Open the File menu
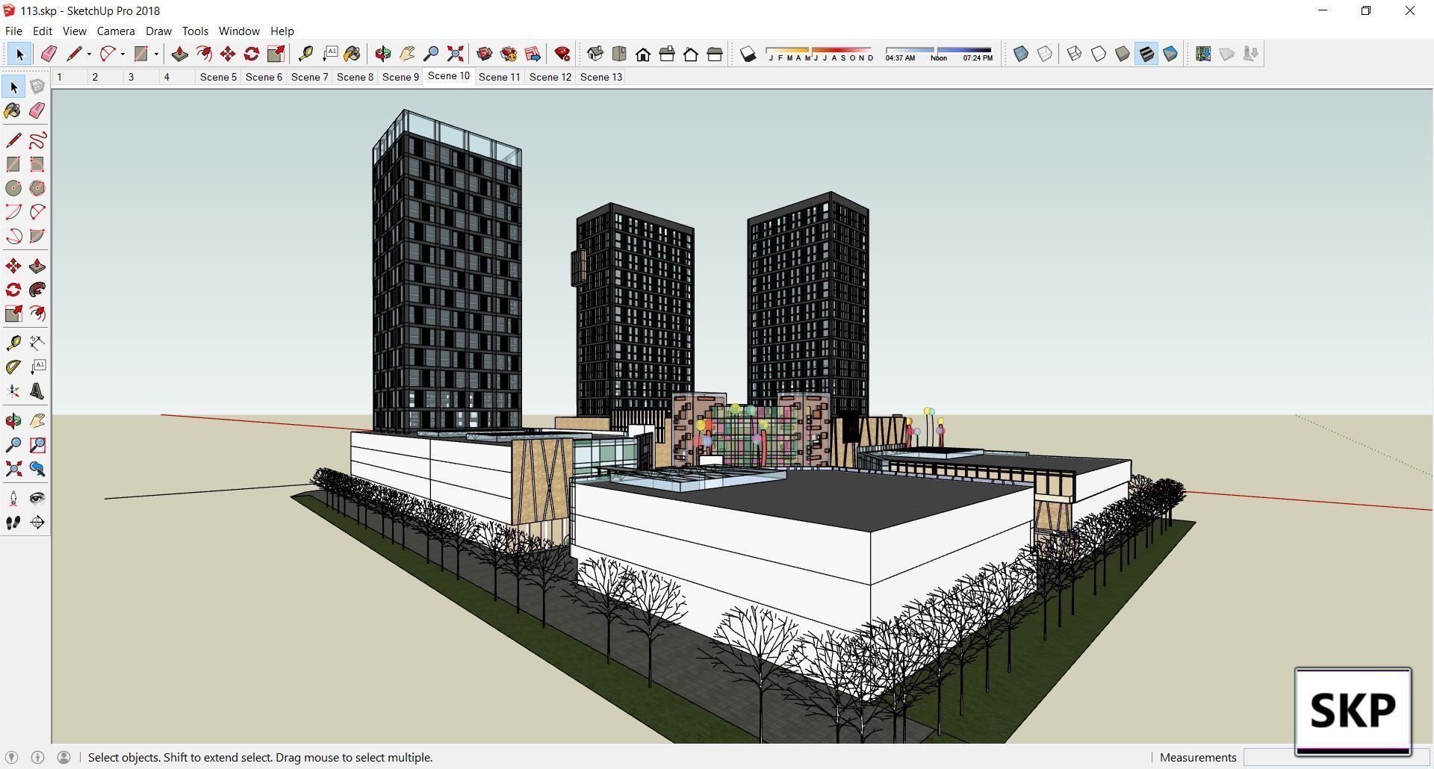The height and width of the screenshot is (769, 1434). [x=13, y=31]
